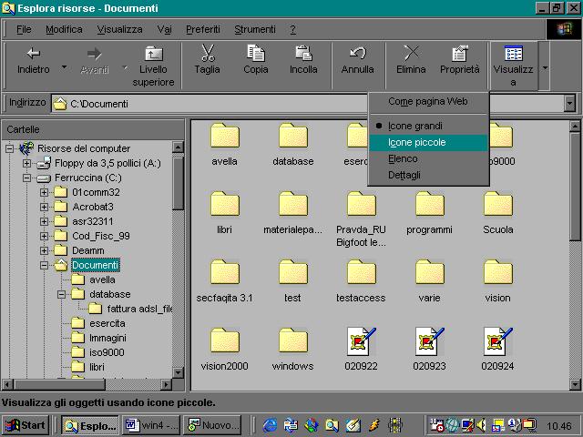Select iso9000 folder in the tree
The width and height of the screenshot is (583, 437).
107,352
